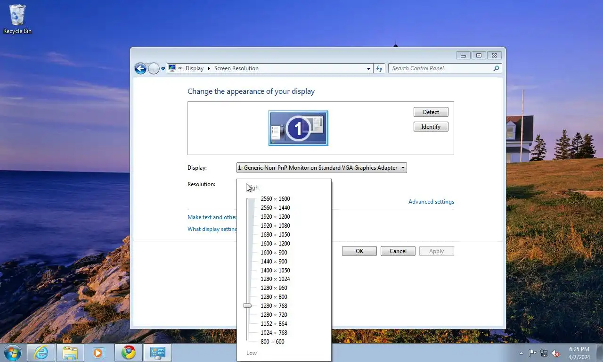Viewport: 603px width, 362px height.
Task: Open clock showing 6:25 PM
Action: pyautogui.click(x=579, y=353)
